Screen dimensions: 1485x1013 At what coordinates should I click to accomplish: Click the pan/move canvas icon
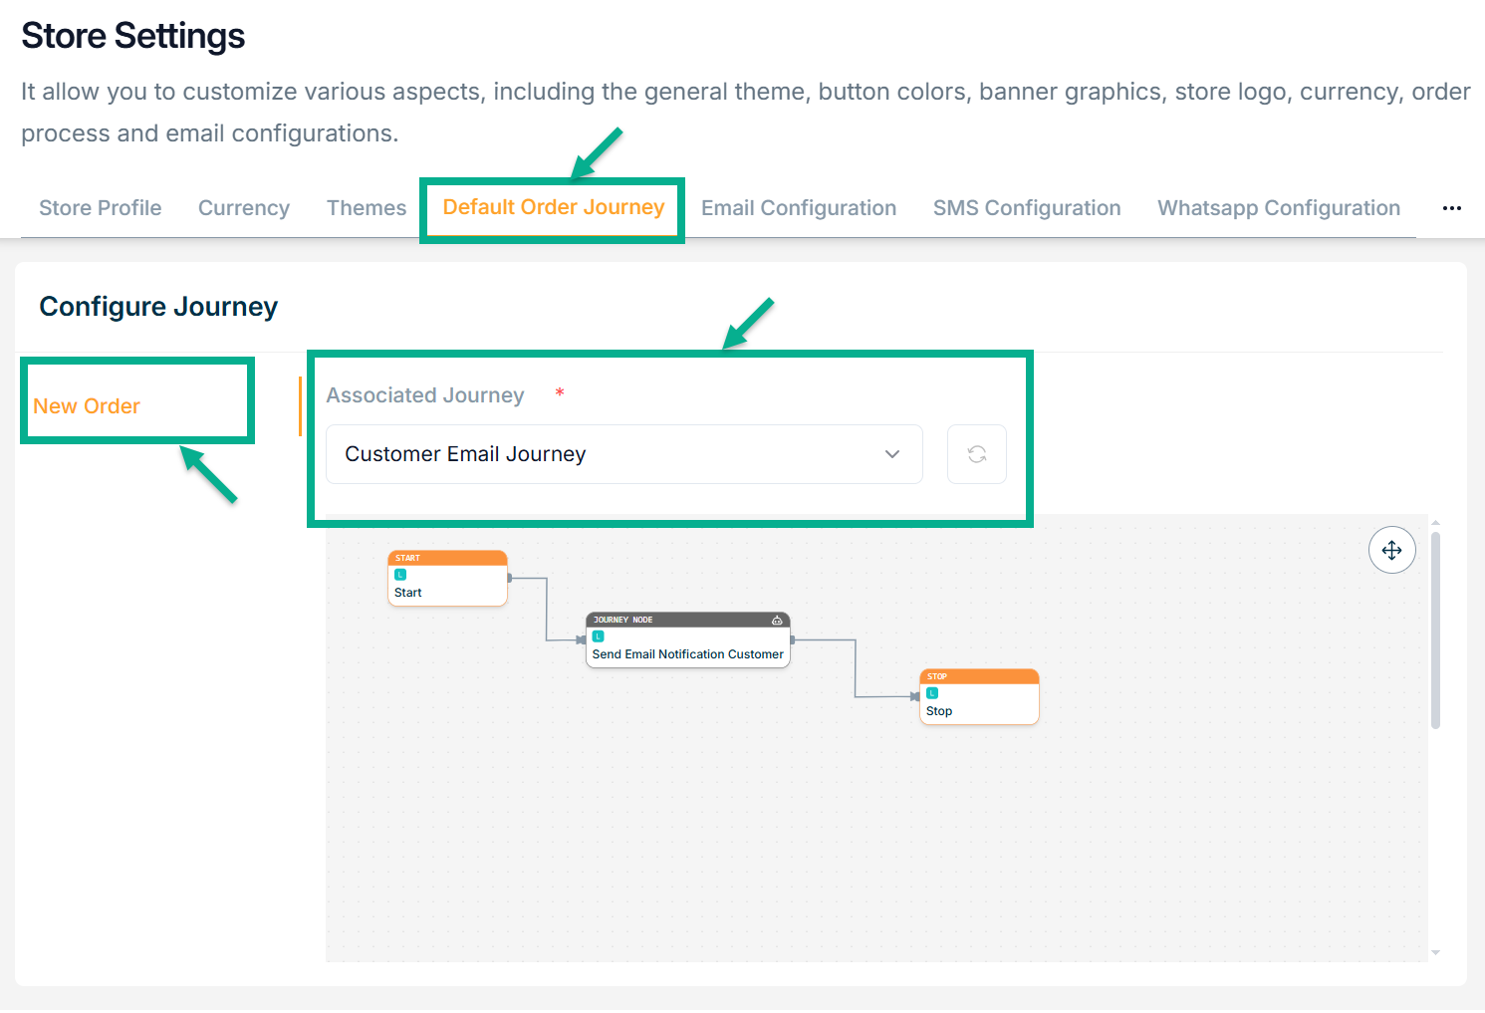point(1391,550)
